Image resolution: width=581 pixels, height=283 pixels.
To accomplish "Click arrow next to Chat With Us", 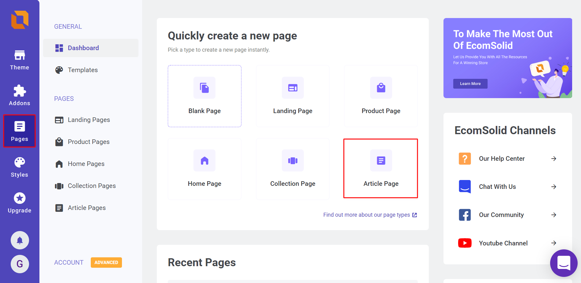I will pyautogui.click(x=554, y=187).
